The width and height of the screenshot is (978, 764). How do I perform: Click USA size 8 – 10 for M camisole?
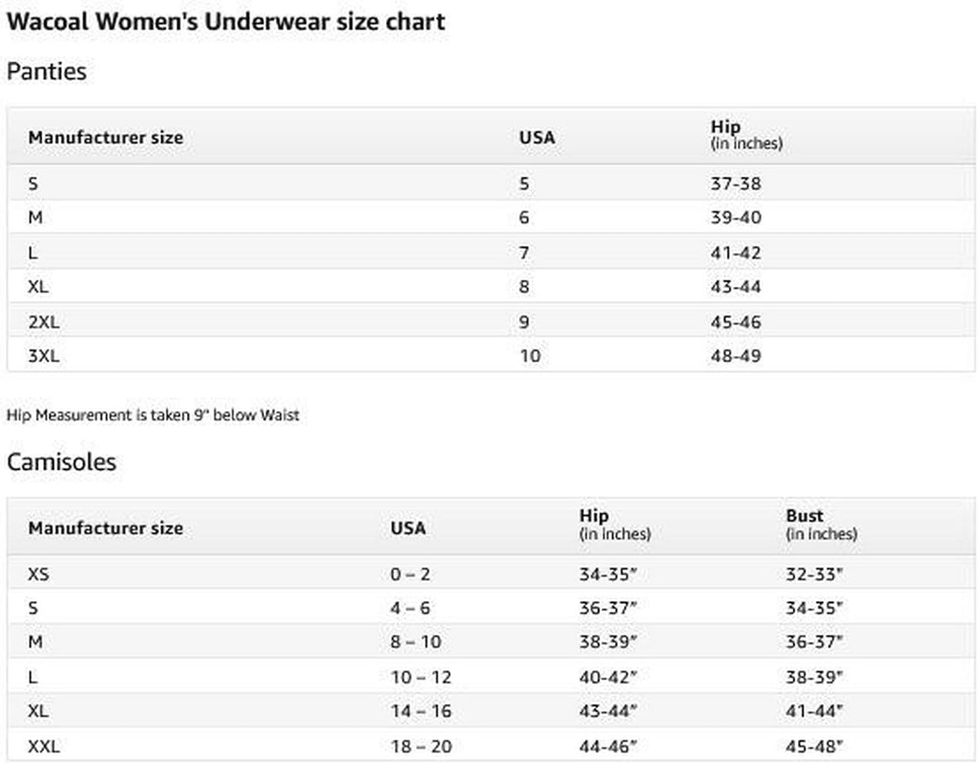(416, 642)
